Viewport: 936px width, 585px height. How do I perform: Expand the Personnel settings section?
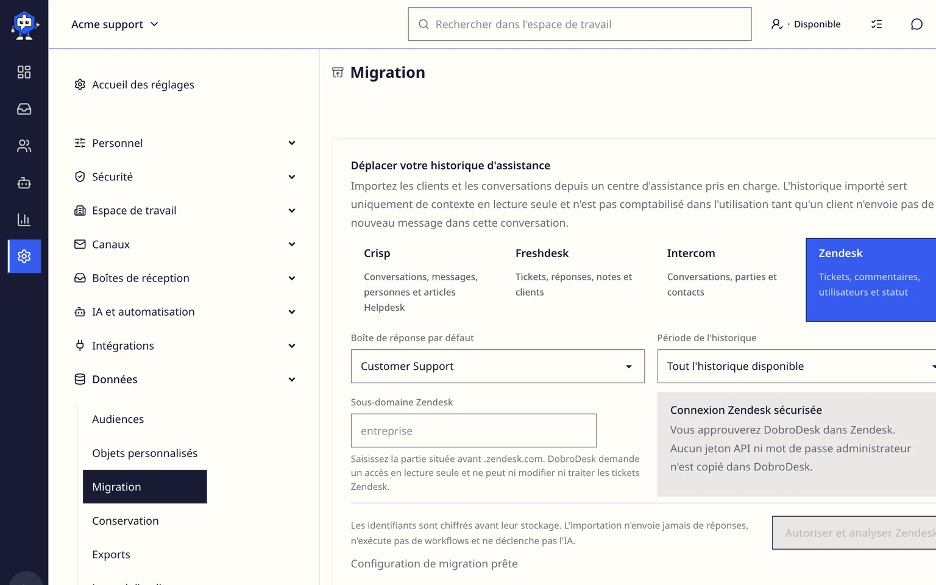pos(185,143)
